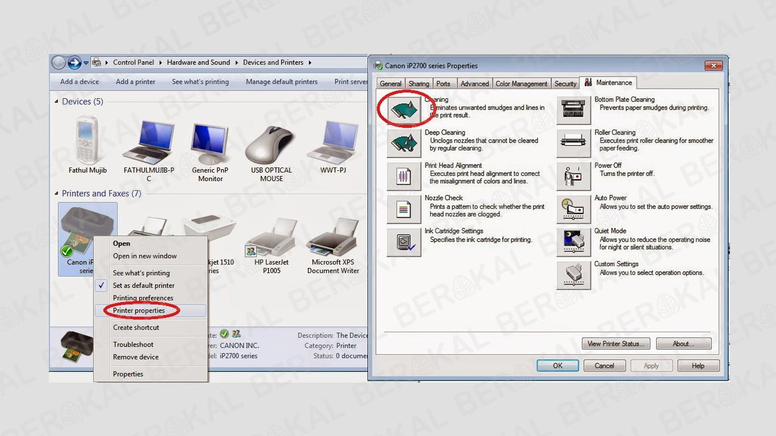Open the recent locations dropdown arrow
Viewport: 776px width, 436px height.
click(x=86, y=63)
